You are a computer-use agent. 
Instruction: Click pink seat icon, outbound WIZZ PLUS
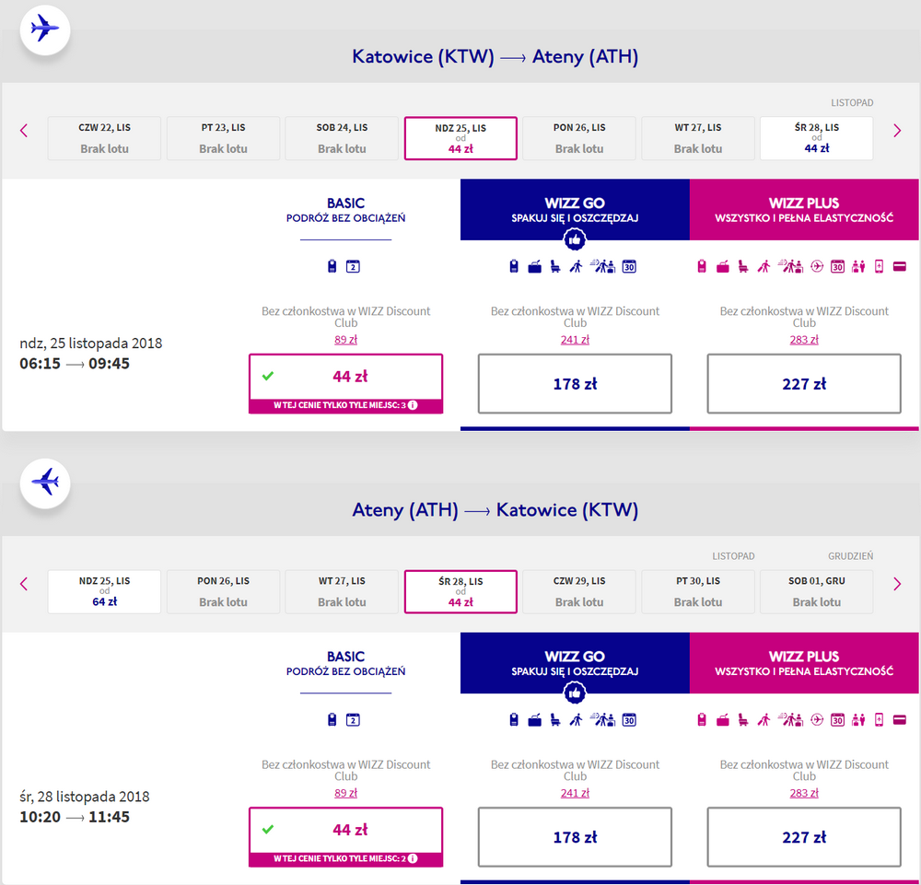(743, 267)
